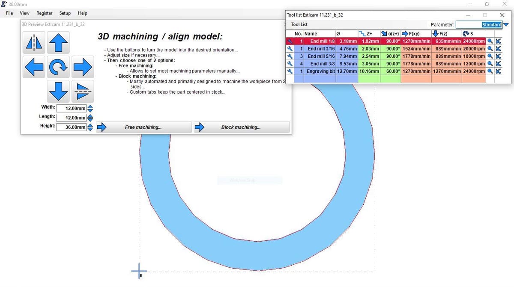Click the wrench icon for End mill 3/8

(290, 64)
